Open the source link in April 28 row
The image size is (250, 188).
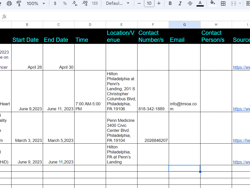[x=241, y=67]
